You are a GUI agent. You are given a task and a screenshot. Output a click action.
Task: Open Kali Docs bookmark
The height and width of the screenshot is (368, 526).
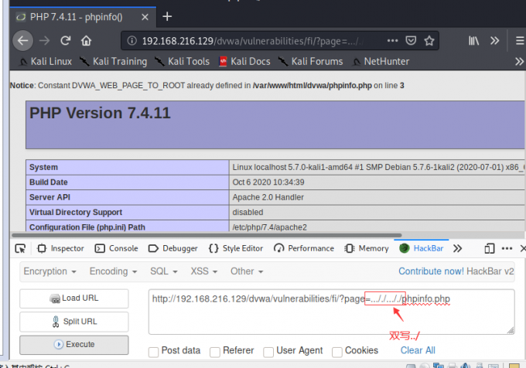[x=244, y=61]
